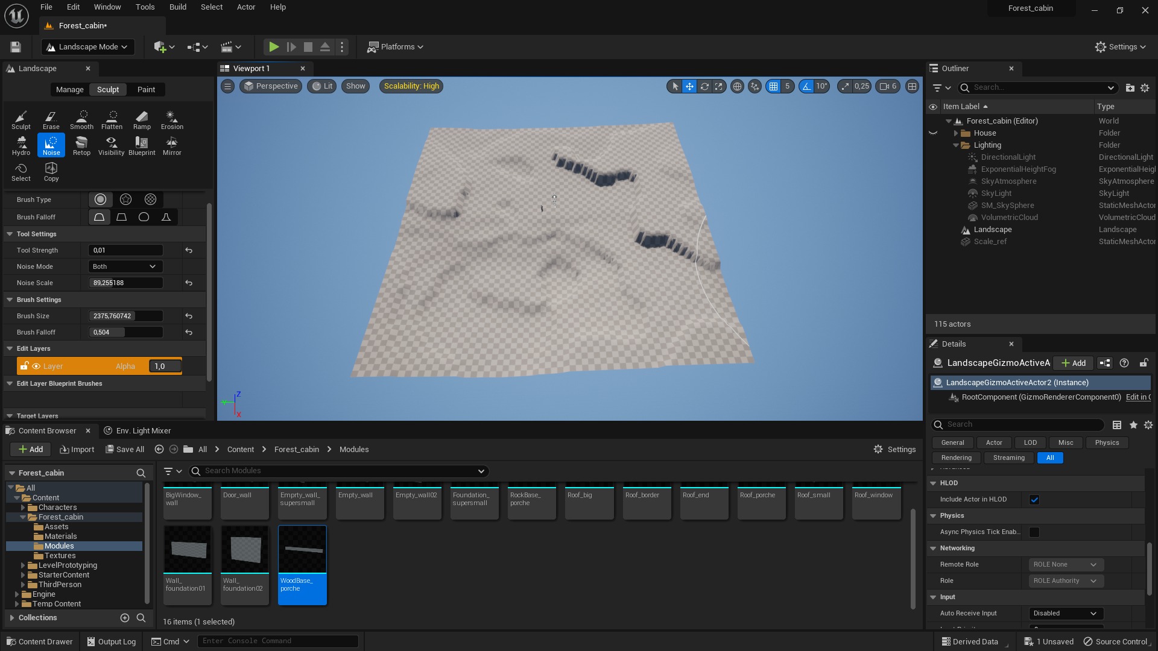Click the Save All button

coord(125,450)
